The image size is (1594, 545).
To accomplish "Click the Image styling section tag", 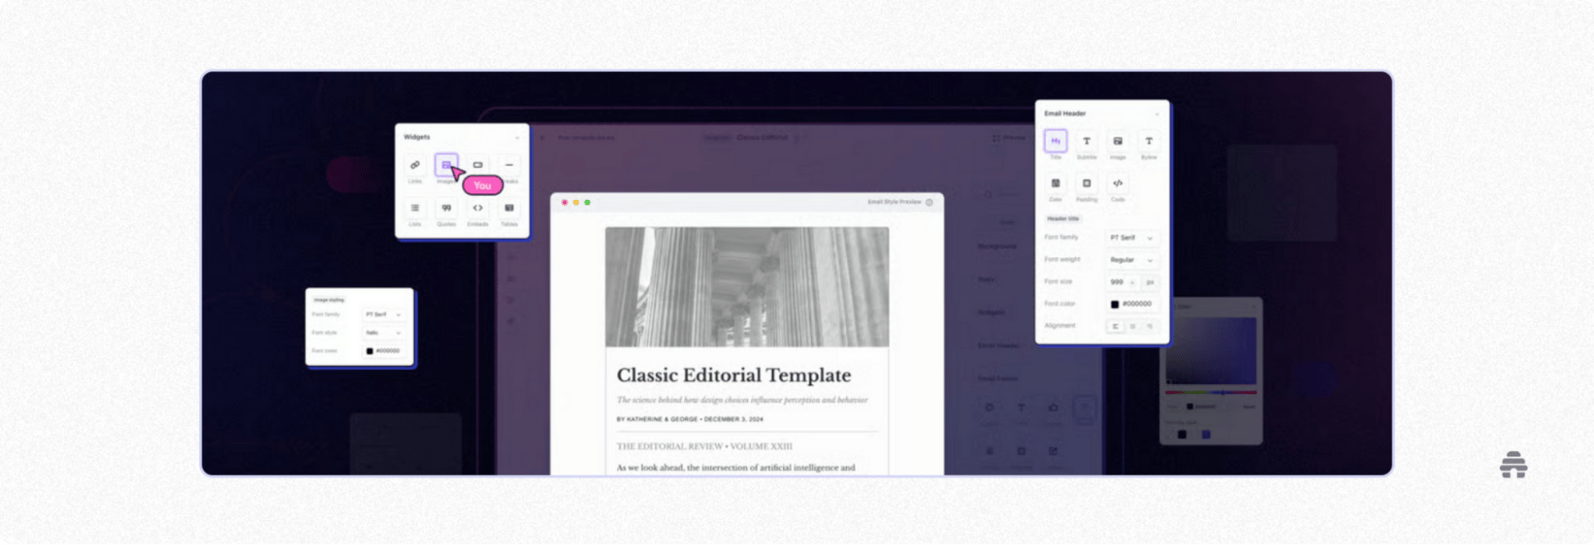I will (329, 300).
